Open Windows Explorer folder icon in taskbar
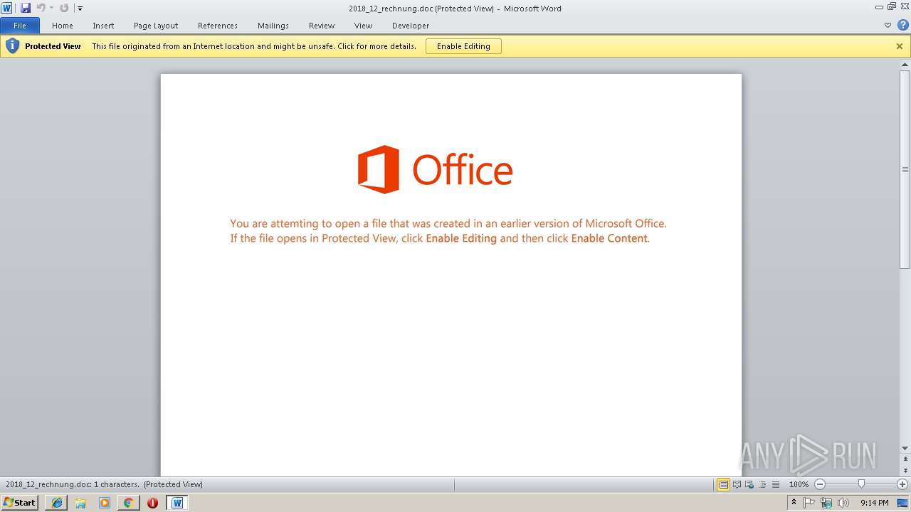 click(x=80, y=503)
